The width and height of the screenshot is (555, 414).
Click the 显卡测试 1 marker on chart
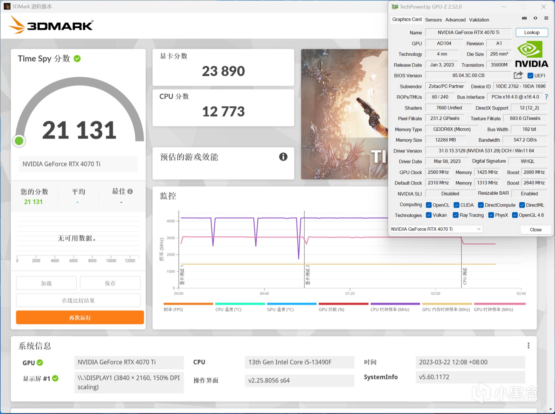182,275
